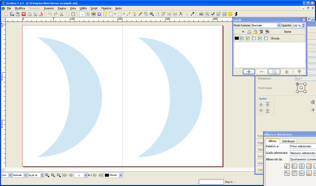Open the Inserisci menu
This screenshot has height=186, width=316.
point(49,8)
